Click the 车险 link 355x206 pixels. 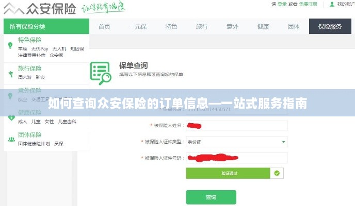point(22,49)
